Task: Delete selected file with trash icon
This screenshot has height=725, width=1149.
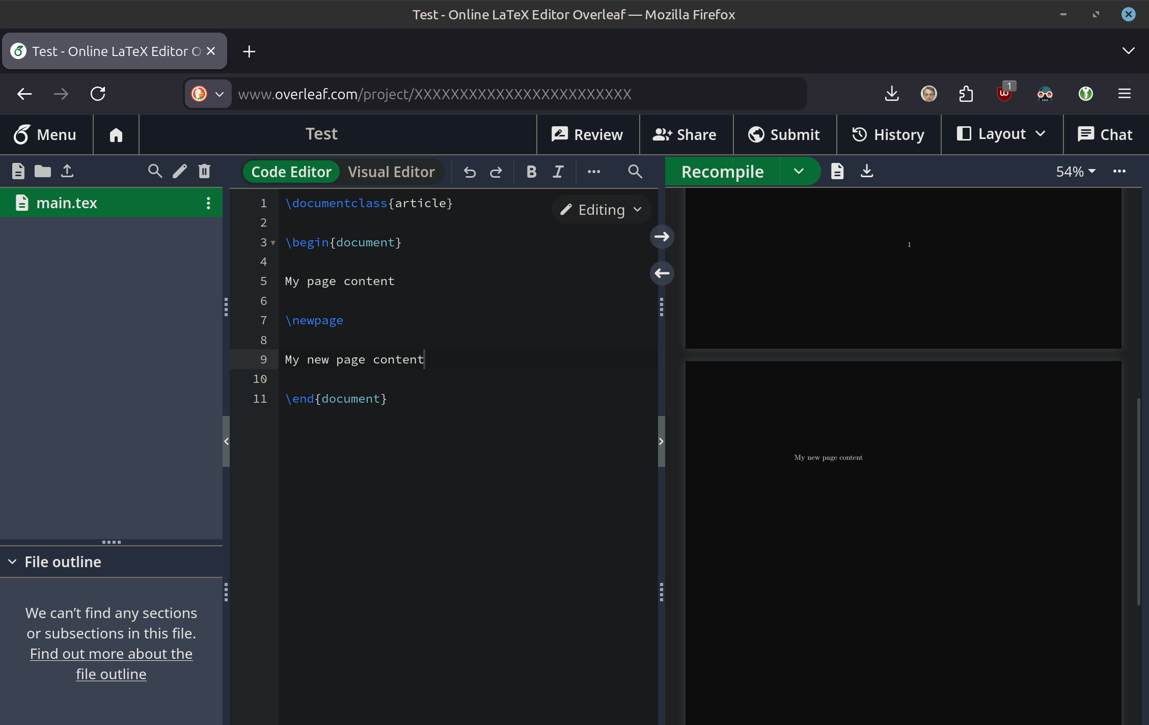Action: (204, 171)
